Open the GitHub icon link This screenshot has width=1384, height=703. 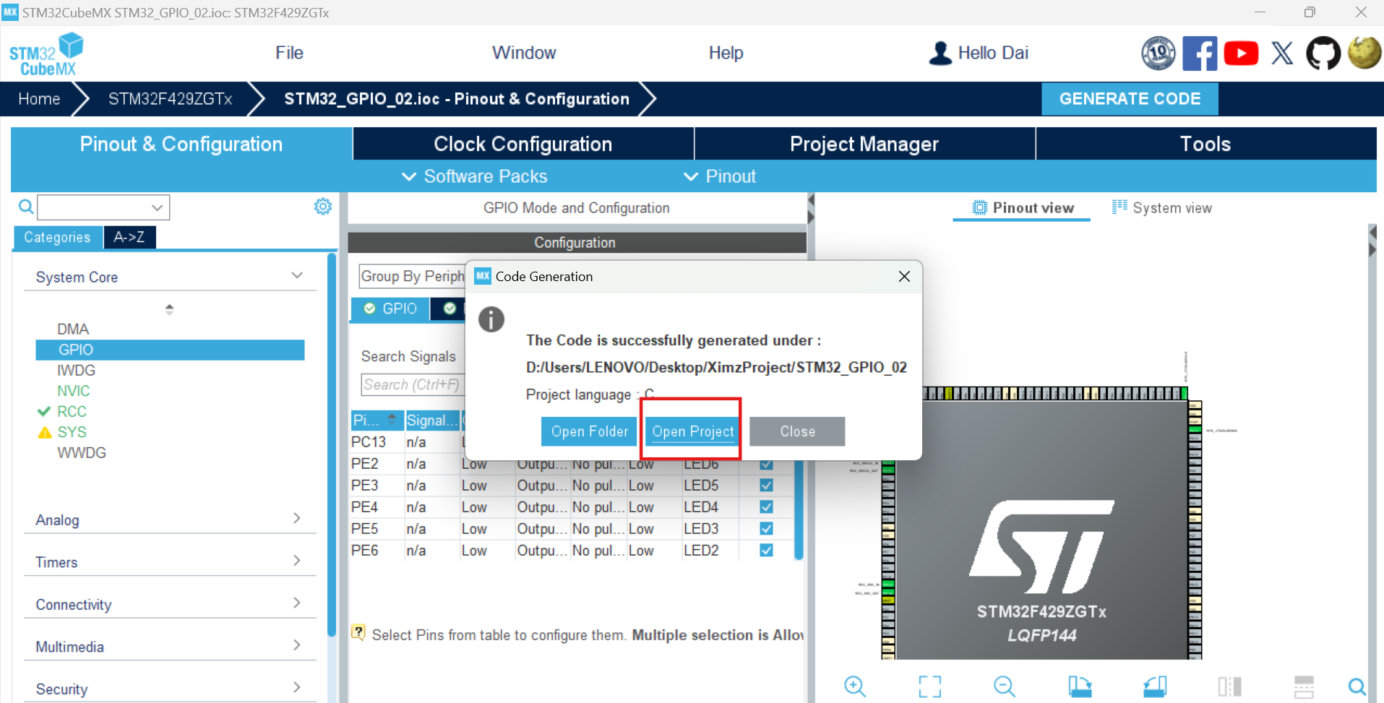coord(1323,53)
